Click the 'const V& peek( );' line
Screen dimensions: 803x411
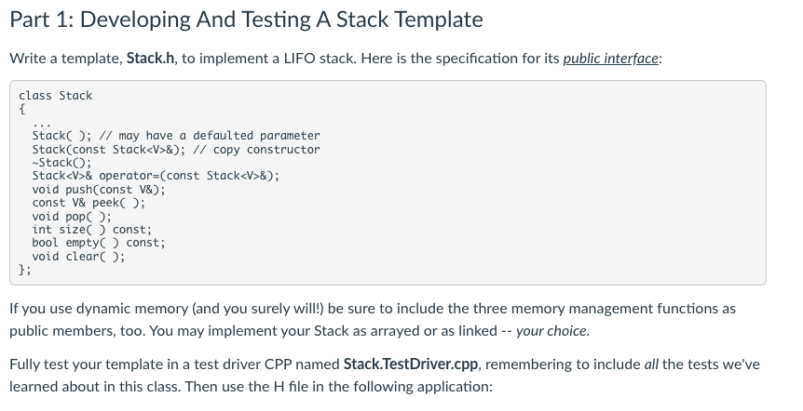88,203
